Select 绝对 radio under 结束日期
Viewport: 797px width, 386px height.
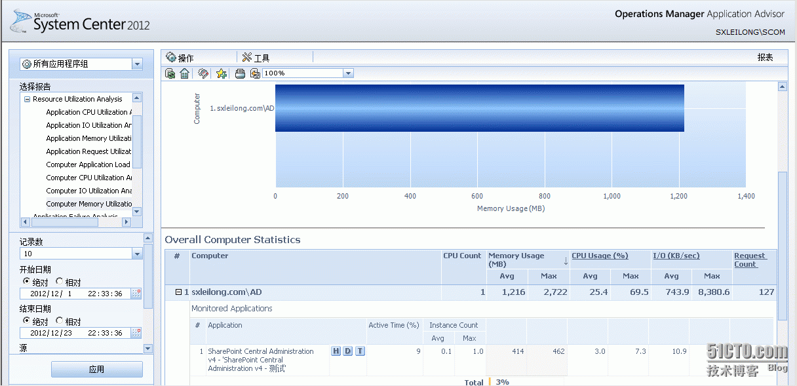[x=27, y=321]
